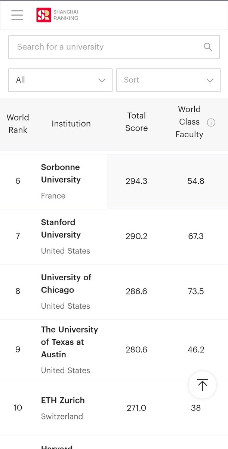This screenshot has width=228, height=449.
Task: Click the Total Score column header
Action: pos(136,122)
